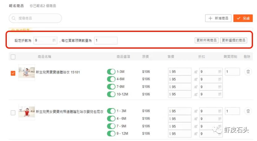The width and height of the screenshot is (257, 141).
Task: Switch off the 4 - 6M option
Action: coord(111,118)
